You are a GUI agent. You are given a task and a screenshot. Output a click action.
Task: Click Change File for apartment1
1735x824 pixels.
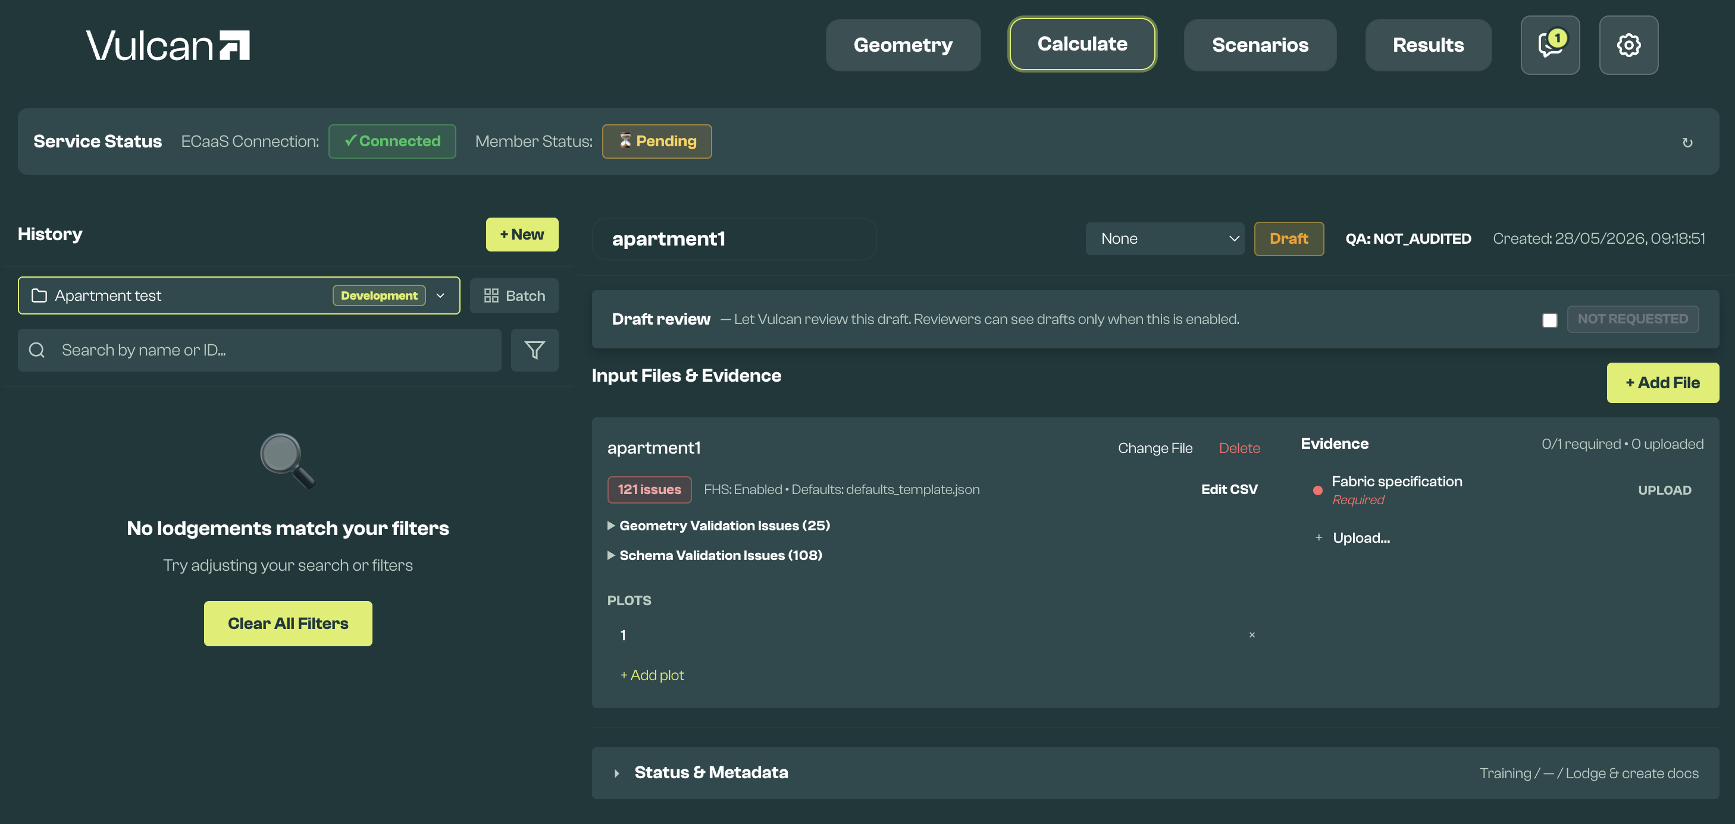pos(1155,448)
